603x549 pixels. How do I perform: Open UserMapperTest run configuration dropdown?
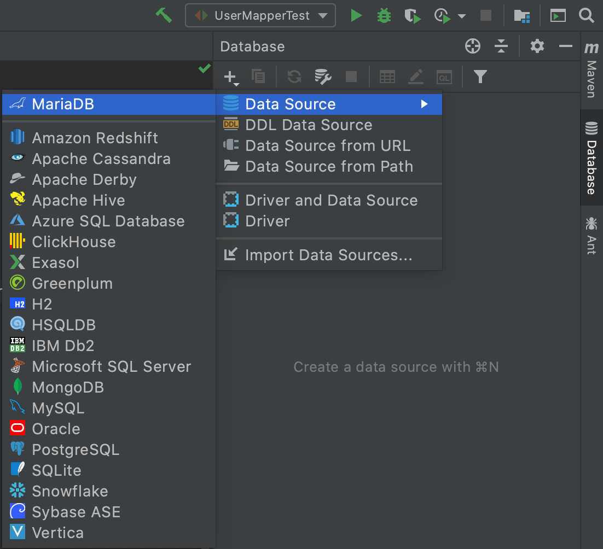pyautogui.click(x=260, y=15)
